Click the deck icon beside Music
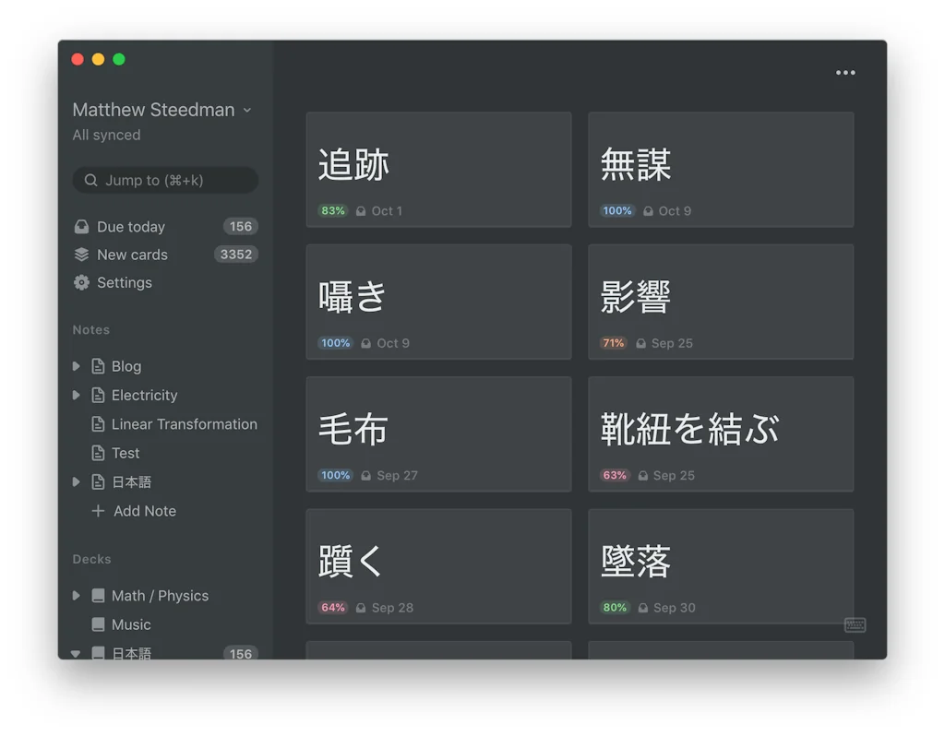The height and width of the screenshot is (736, 945). (x=98, y=624)
